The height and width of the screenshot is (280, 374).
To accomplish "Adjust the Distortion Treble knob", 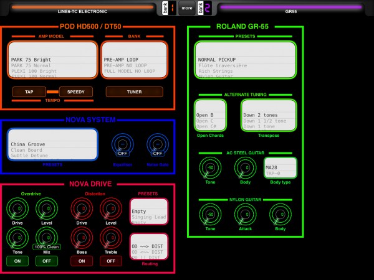I will click(111, 238).
